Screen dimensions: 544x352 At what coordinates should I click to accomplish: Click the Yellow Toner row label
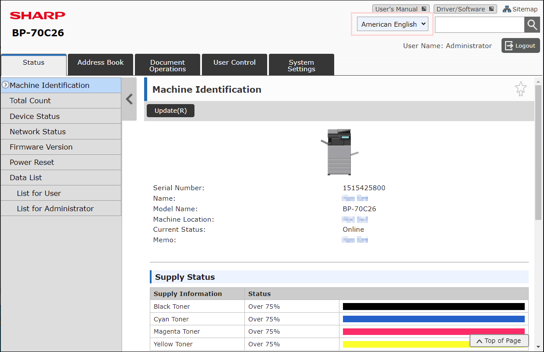point(173,344)
